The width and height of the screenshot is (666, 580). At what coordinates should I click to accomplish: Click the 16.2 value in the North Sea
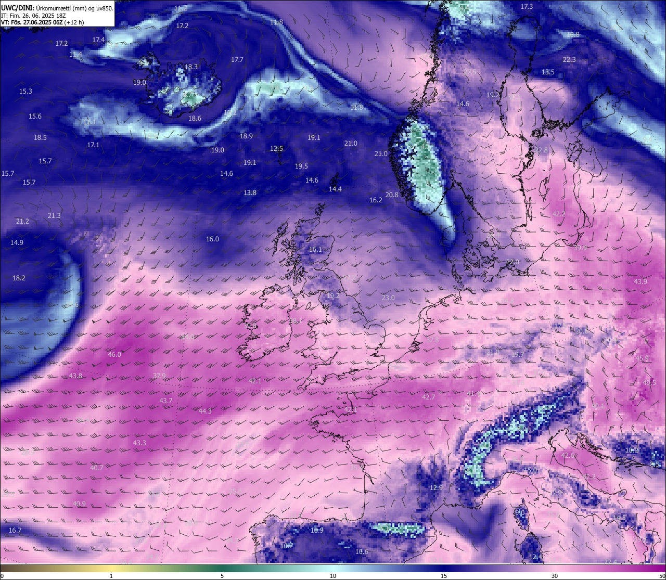pos(376,200)
